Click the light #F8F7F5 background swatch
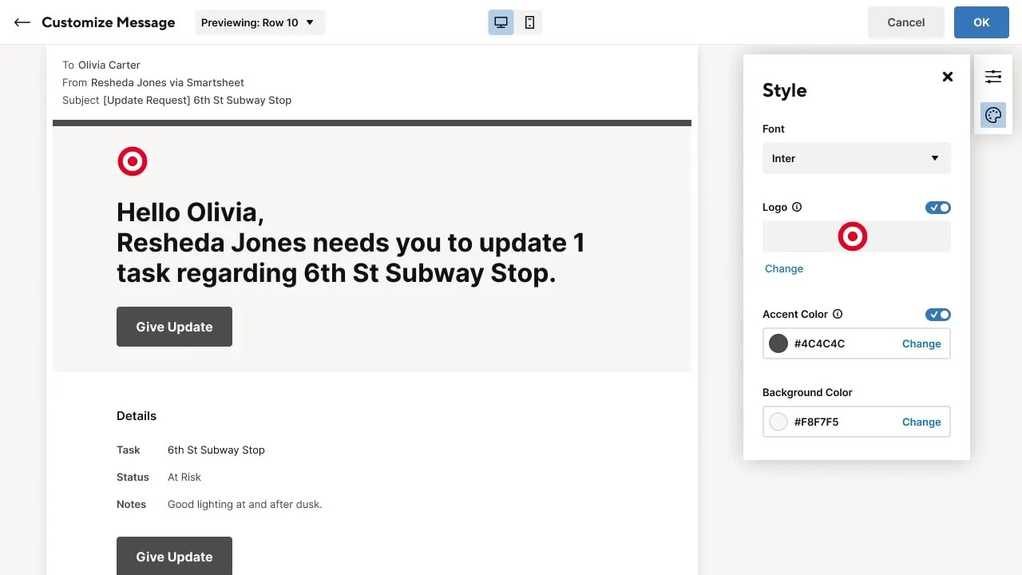The height and width of the screenshot is (575, 1022). pos(778,422)
